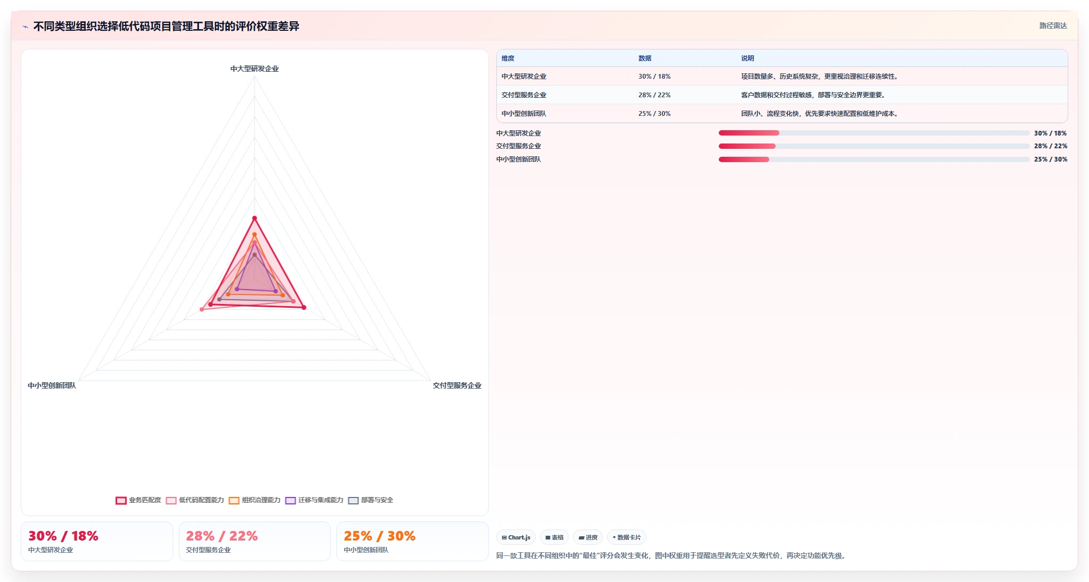The width and height of the screenshot is (1089, 582).
Task: Click the 中小型创新团队 table row cell
Action: [524, 114]
